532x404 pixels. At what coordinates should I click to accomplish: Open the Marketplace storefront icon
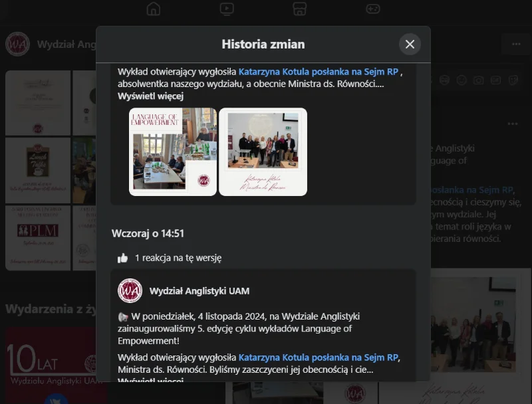[300, 9]
